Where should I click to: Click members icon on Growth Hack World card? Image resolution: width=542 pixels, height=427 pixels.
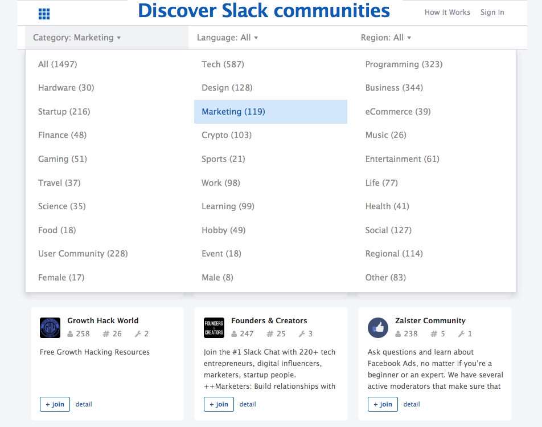71,334
